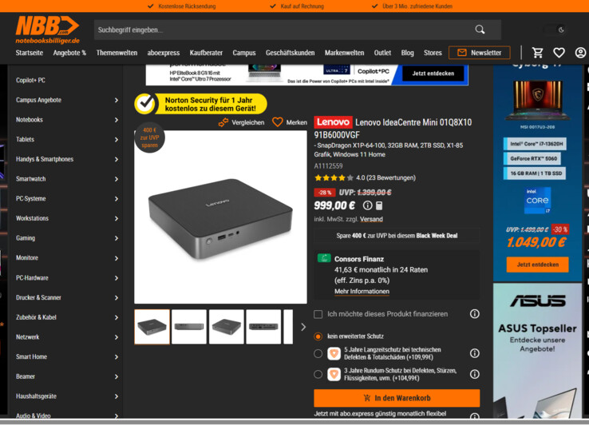The height and width of the screenshot is (426, 589).
Task: Focus the Suchbegriff eingeben search field
Action: tap(283, 30)
